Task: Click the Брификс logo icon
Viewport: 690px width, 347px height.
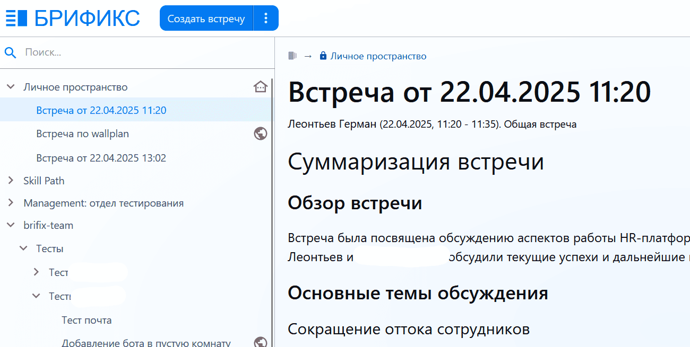Action: [x=16, y=18]
